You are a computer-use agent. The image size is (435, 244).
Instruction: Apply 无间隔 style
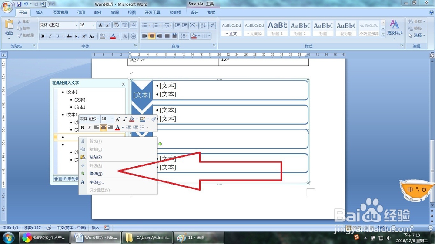(x=254, y=29)
